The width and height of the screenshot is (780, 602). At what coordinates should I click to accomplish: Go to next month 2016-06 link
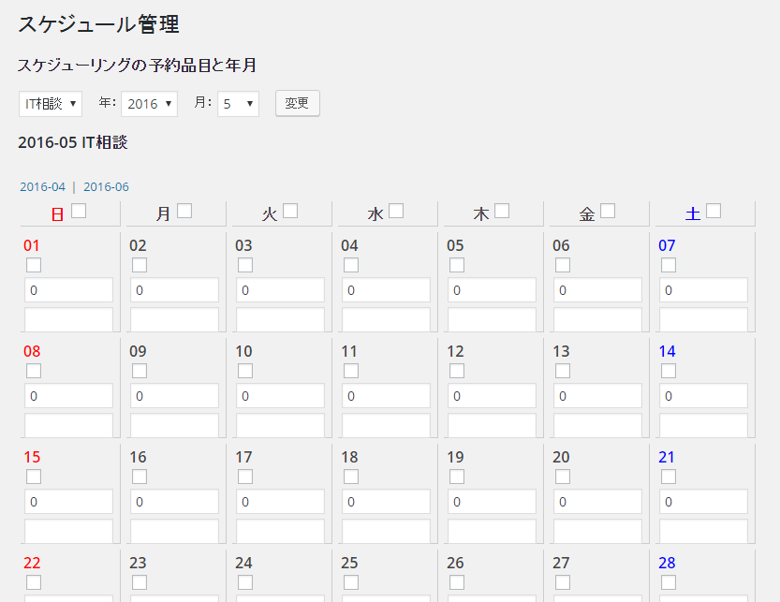(x=106, y=186)
